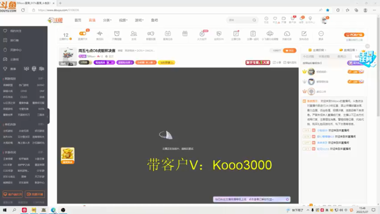Screen dimensions: 380x214
Task: Click the Windows Start button
Action: click(5, 210)
